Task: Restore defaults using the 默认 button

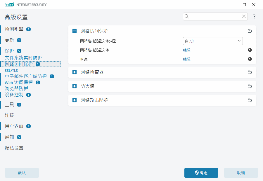Action: pyautogui.click(x=22, y=173)
